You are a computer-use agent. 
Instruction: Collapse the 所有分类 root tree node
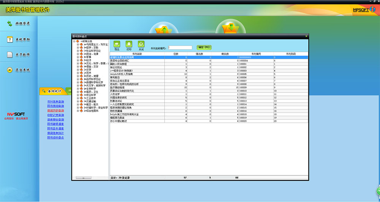click(x=74, y=41)
